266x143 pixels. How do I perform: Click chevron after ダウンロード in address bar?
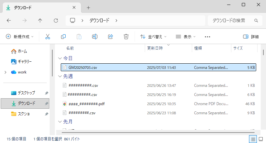pos(116,21)
